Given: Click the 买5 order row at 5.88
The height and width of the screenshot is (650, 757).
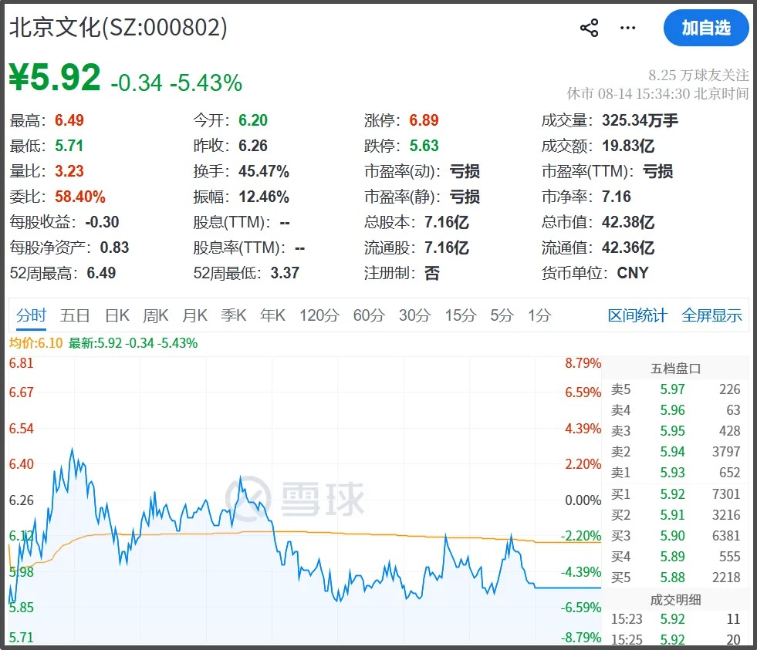Looking at the screenshot, I should pyautogui.click(x=675, y=577).
